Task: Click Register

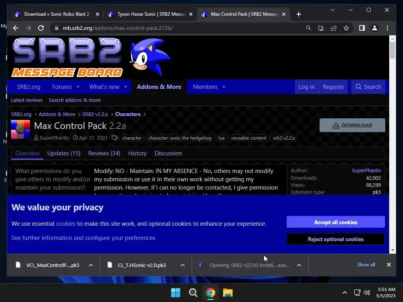Action: (x=333, y=87)
